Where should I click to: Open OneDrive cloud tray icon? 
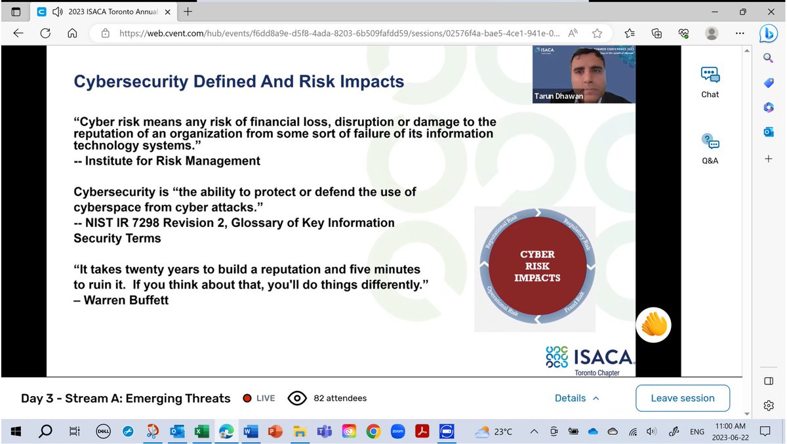pos(593,432)
